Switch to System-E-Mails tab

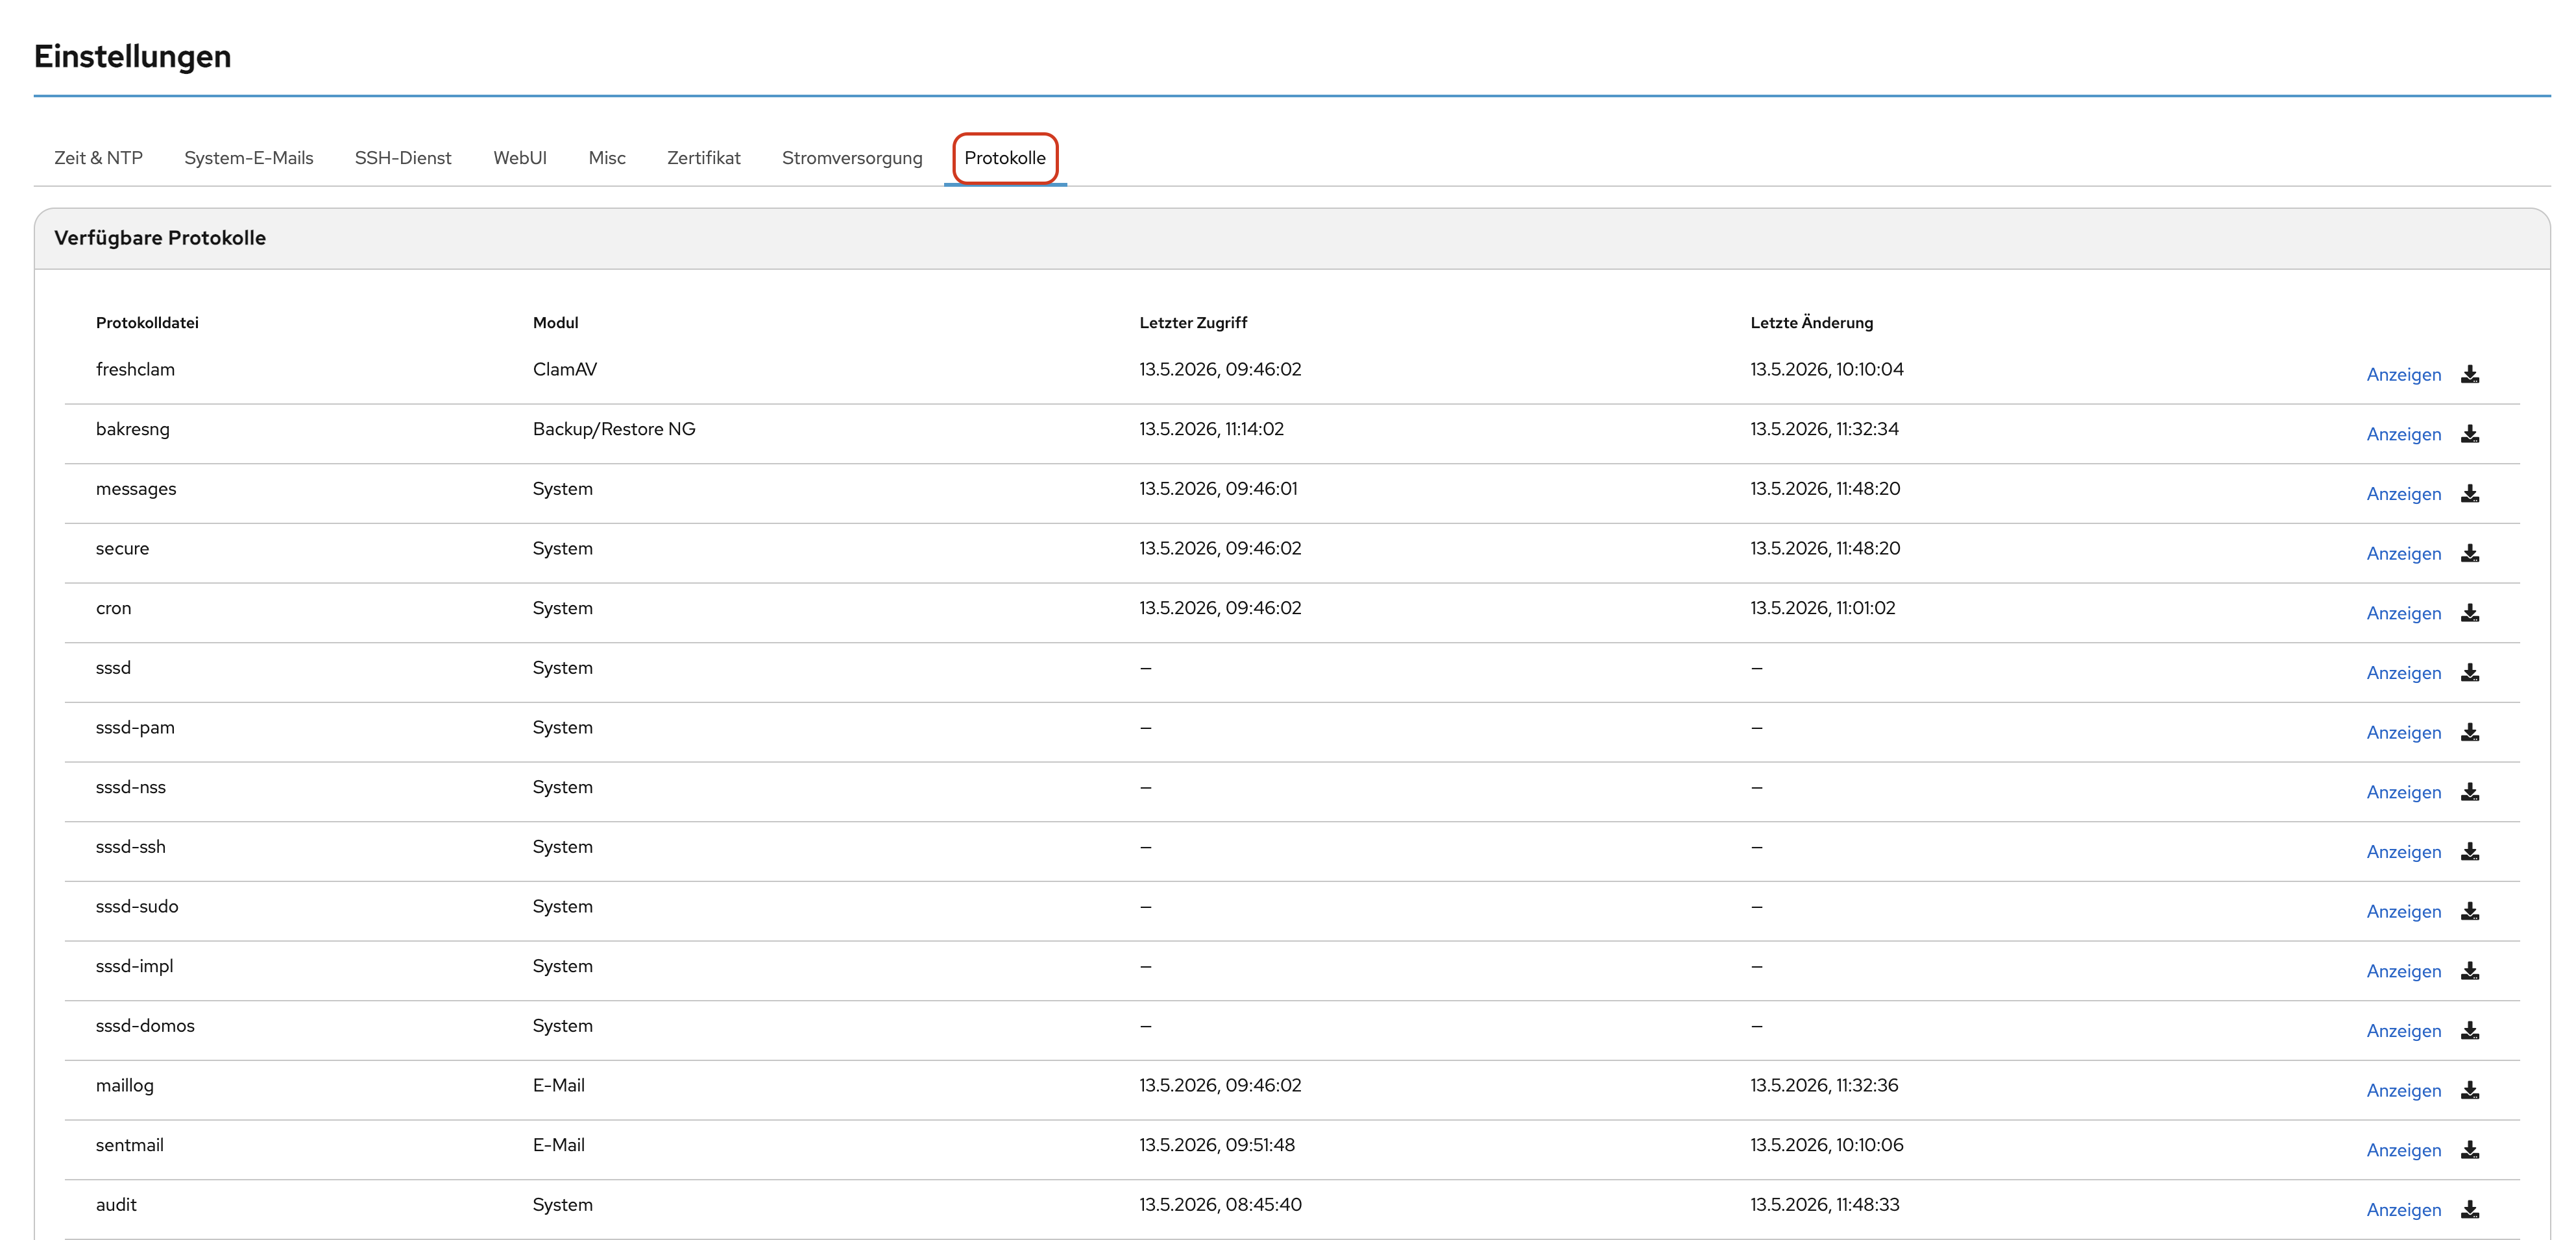[x=248, y=158]
